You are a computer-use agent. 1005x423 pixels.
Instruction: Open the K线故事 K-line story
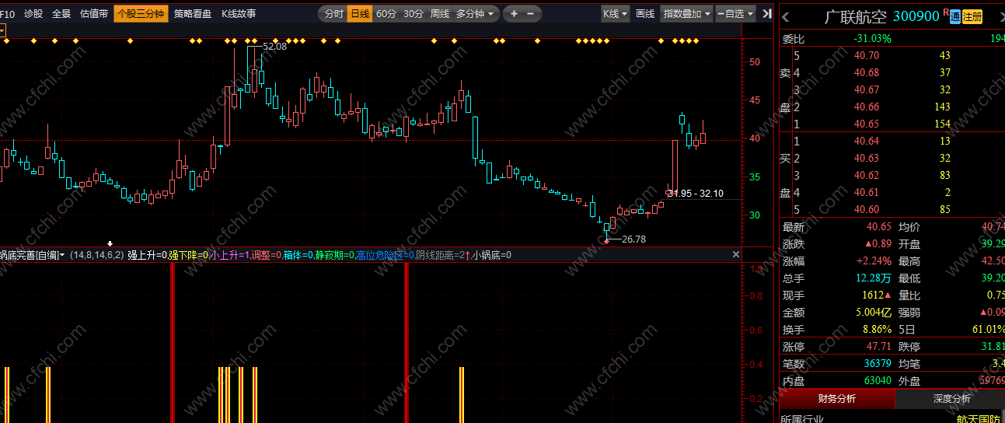point(239,14)
